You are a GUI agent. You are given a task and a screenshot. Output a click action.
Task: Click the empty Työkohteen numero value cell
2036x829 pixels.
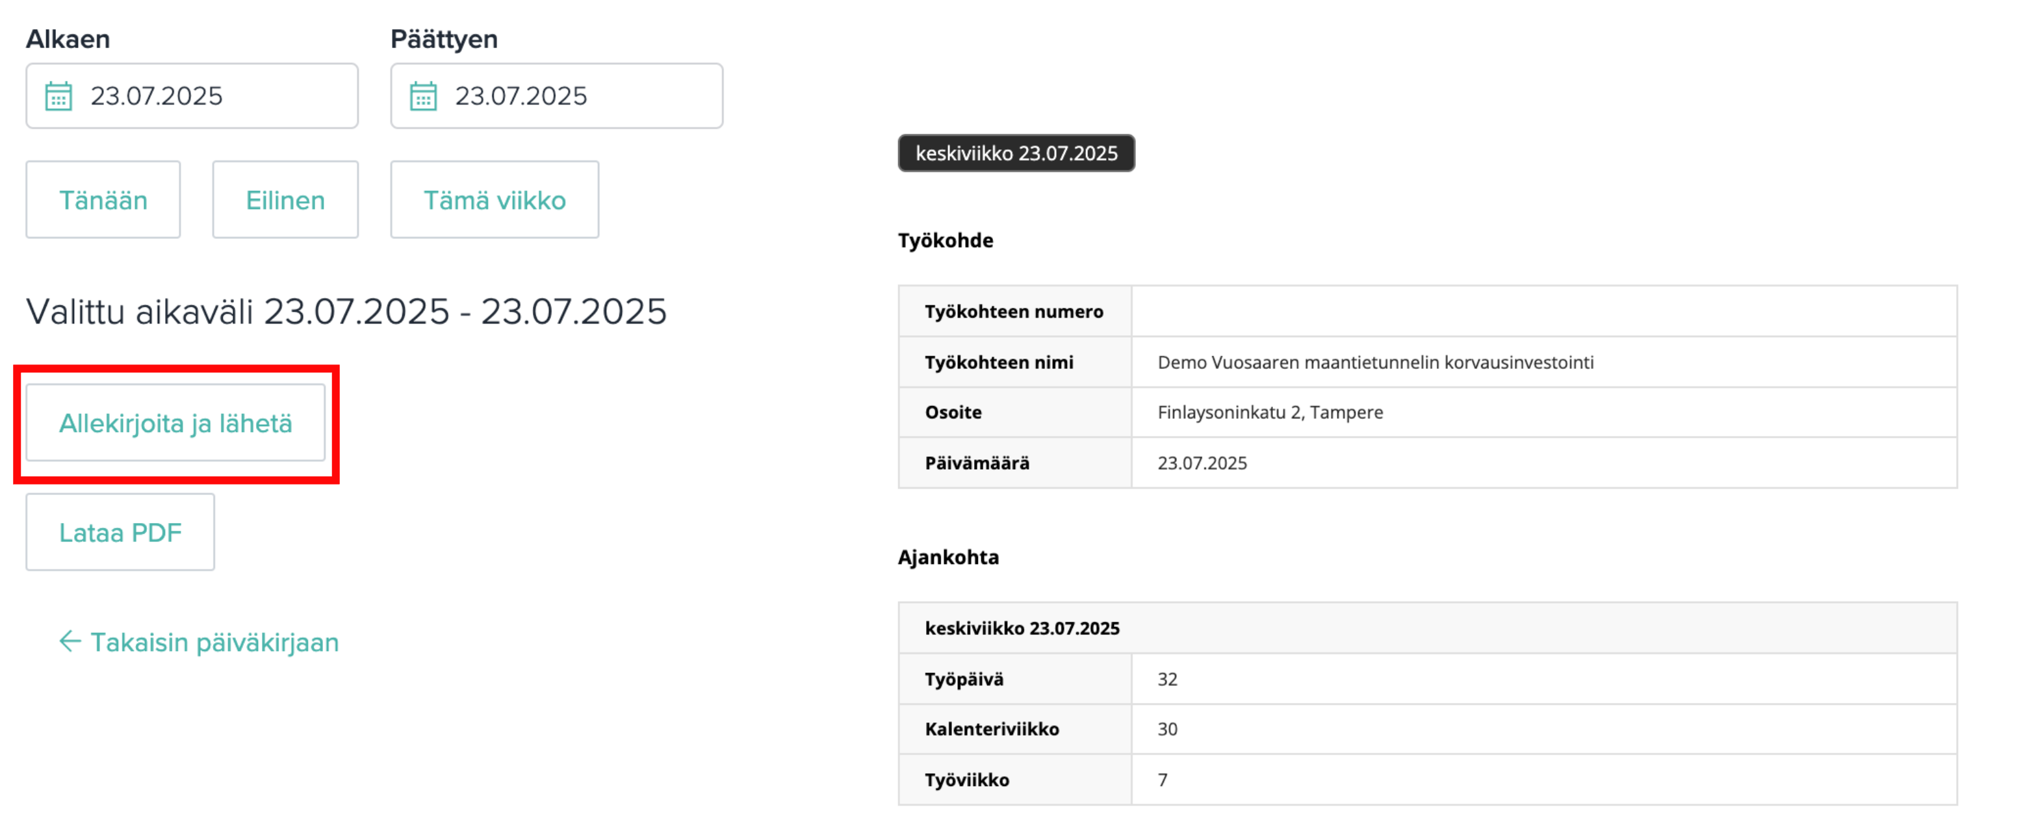coord(1543,311)
